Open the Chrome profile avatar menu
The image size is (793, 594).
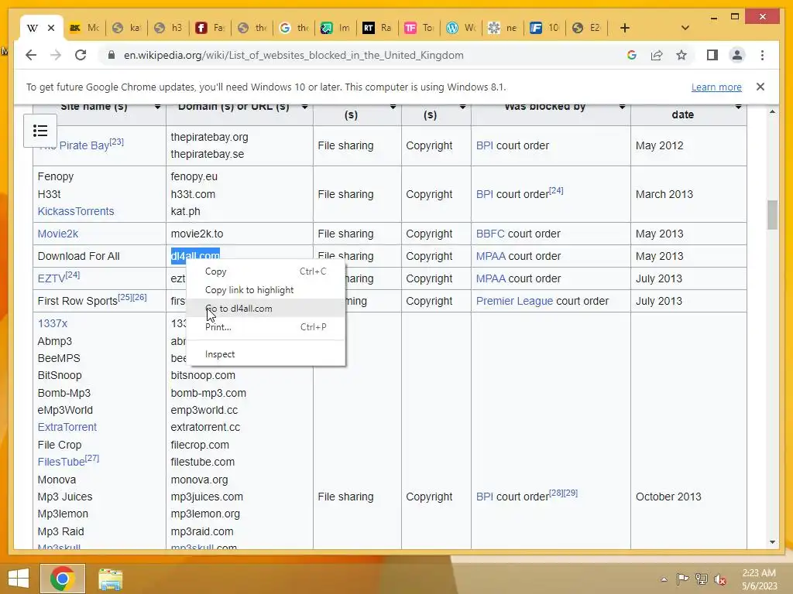coord(737,55)
